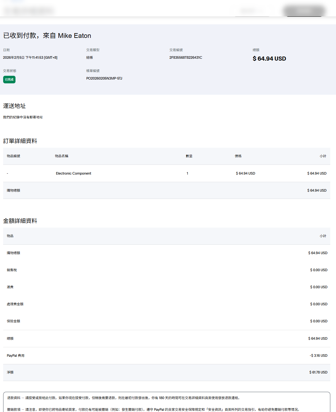Click invoice number PO20260205N3MP-5TJ
The height and width of the screenshot is (412, 336).
(104, 78)
